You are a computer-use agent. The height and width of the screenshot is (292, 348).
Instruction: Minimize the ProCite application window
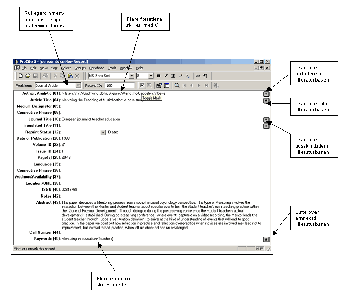pyautogui.click(x=256, y=61)
